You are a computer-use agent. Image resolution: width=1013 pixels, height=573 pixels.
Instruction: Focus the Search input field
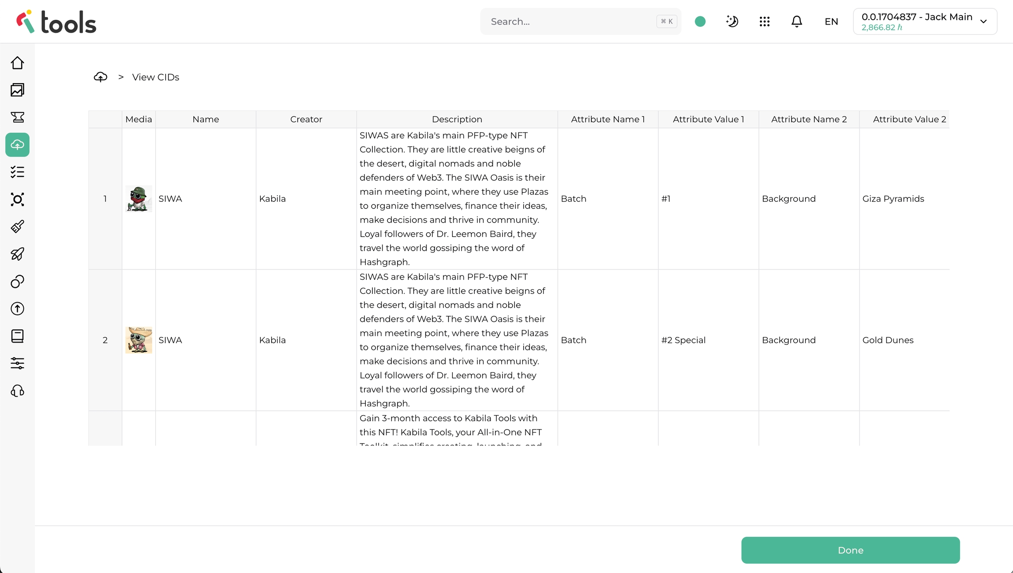click(x=572, y=22)
